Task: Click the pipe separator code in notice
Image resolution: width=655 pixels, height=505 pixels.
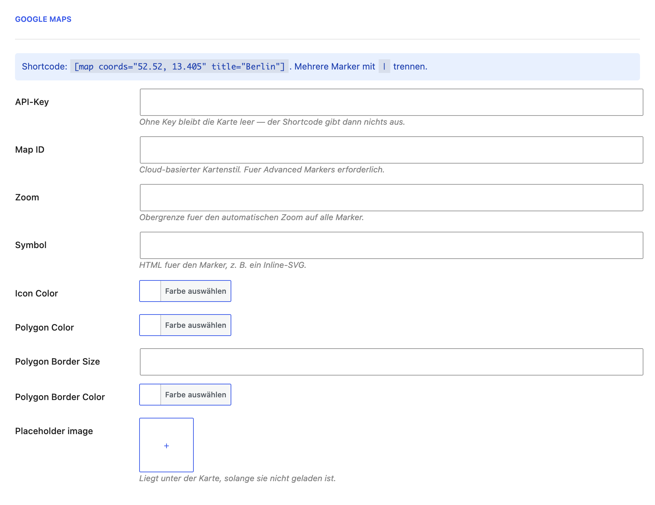Action: 384,66
